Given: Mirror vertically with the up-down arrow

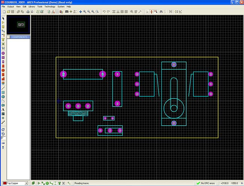Looking at the screenshot, I should pos(3,147).
